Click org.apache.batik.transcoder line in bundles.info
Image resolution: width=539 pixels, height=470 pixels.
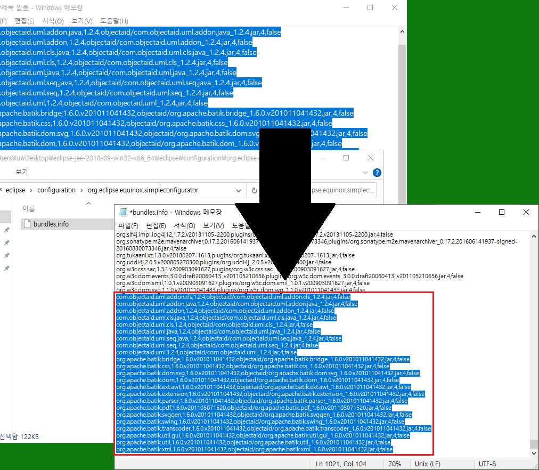274,428
